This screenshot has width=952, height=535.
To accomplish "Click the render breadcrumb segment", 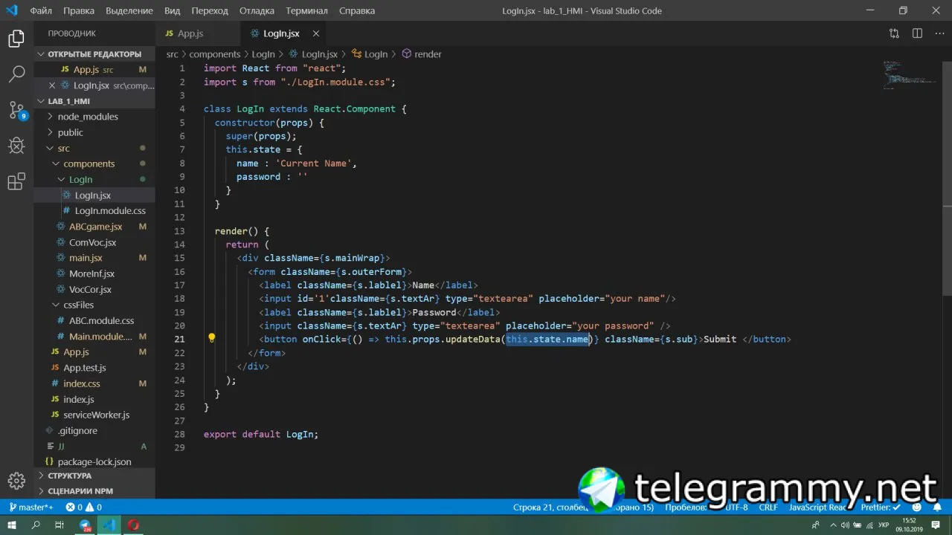I will pyautogui.click(x=422, y=54).
